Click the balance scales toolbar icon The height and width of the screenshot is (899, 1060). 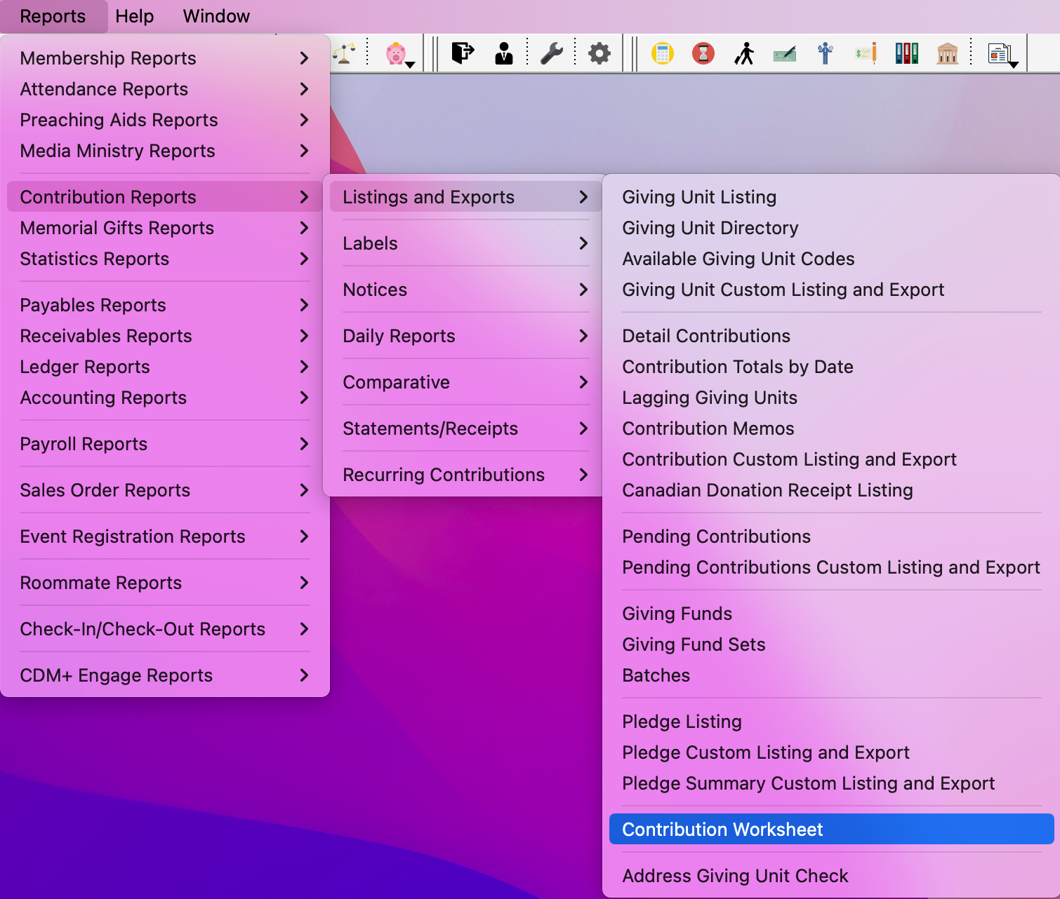pyautogui.click(x=344, y=53)
